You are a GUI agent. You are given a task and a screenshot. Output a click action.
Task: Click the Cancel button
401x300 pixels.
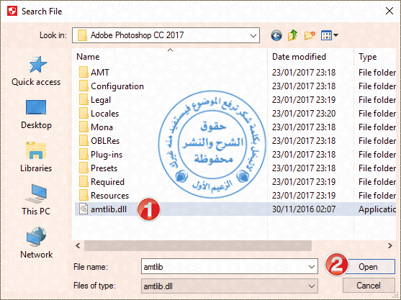(x=369, y=286)
